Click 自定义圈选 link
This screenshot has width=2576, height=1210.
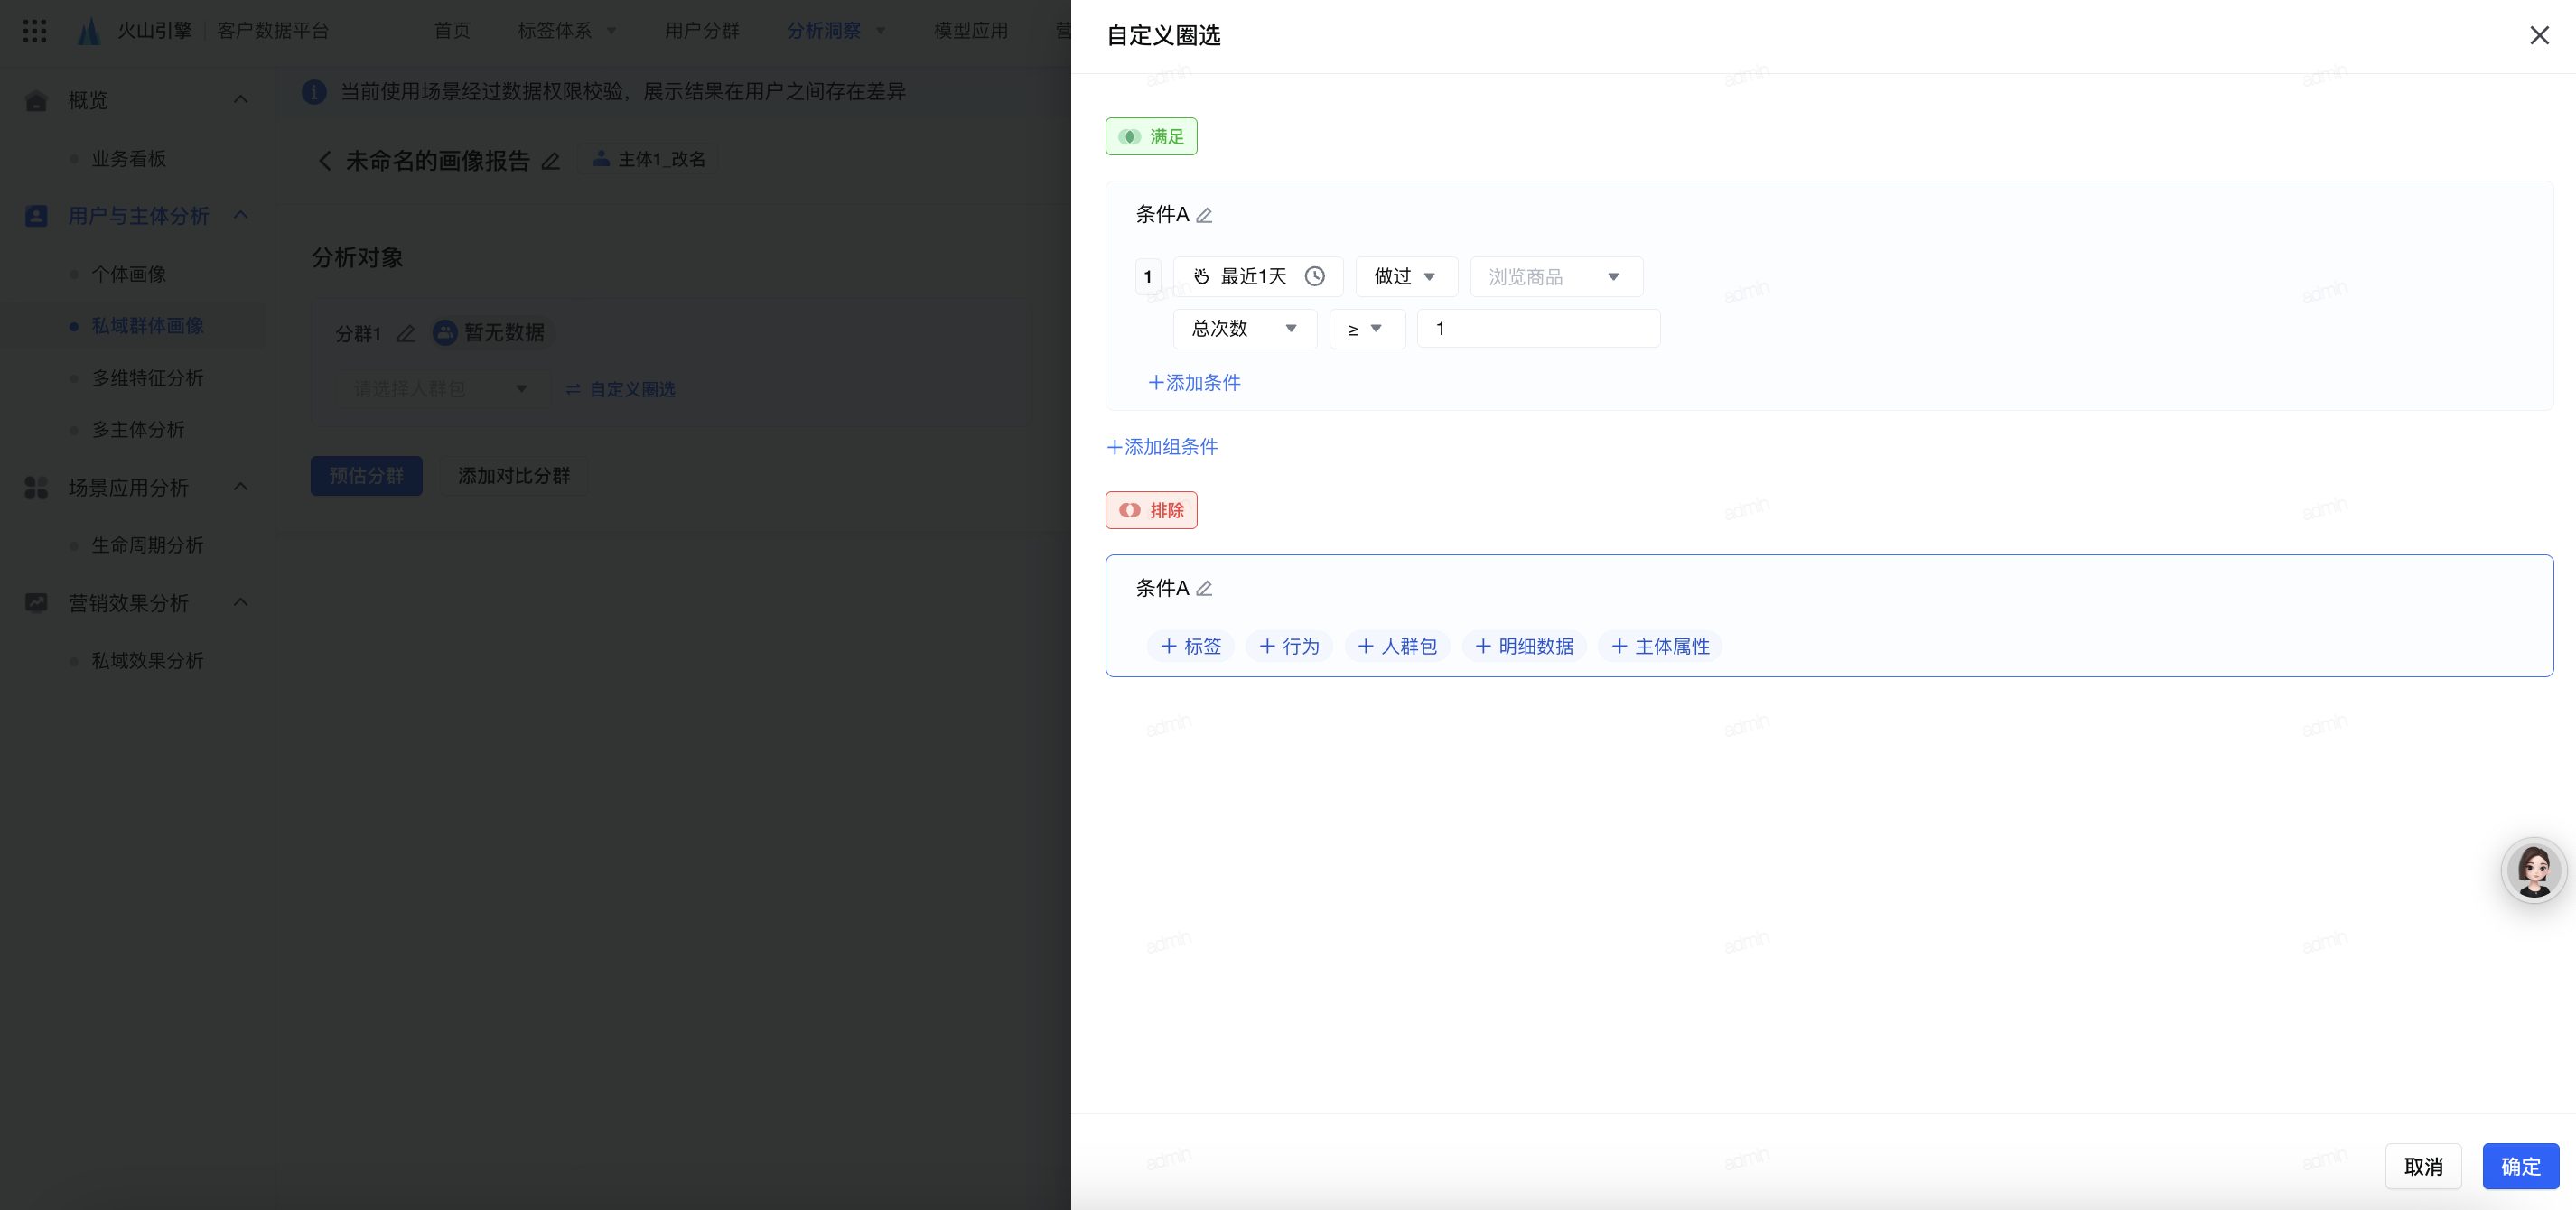click(621, 389)
